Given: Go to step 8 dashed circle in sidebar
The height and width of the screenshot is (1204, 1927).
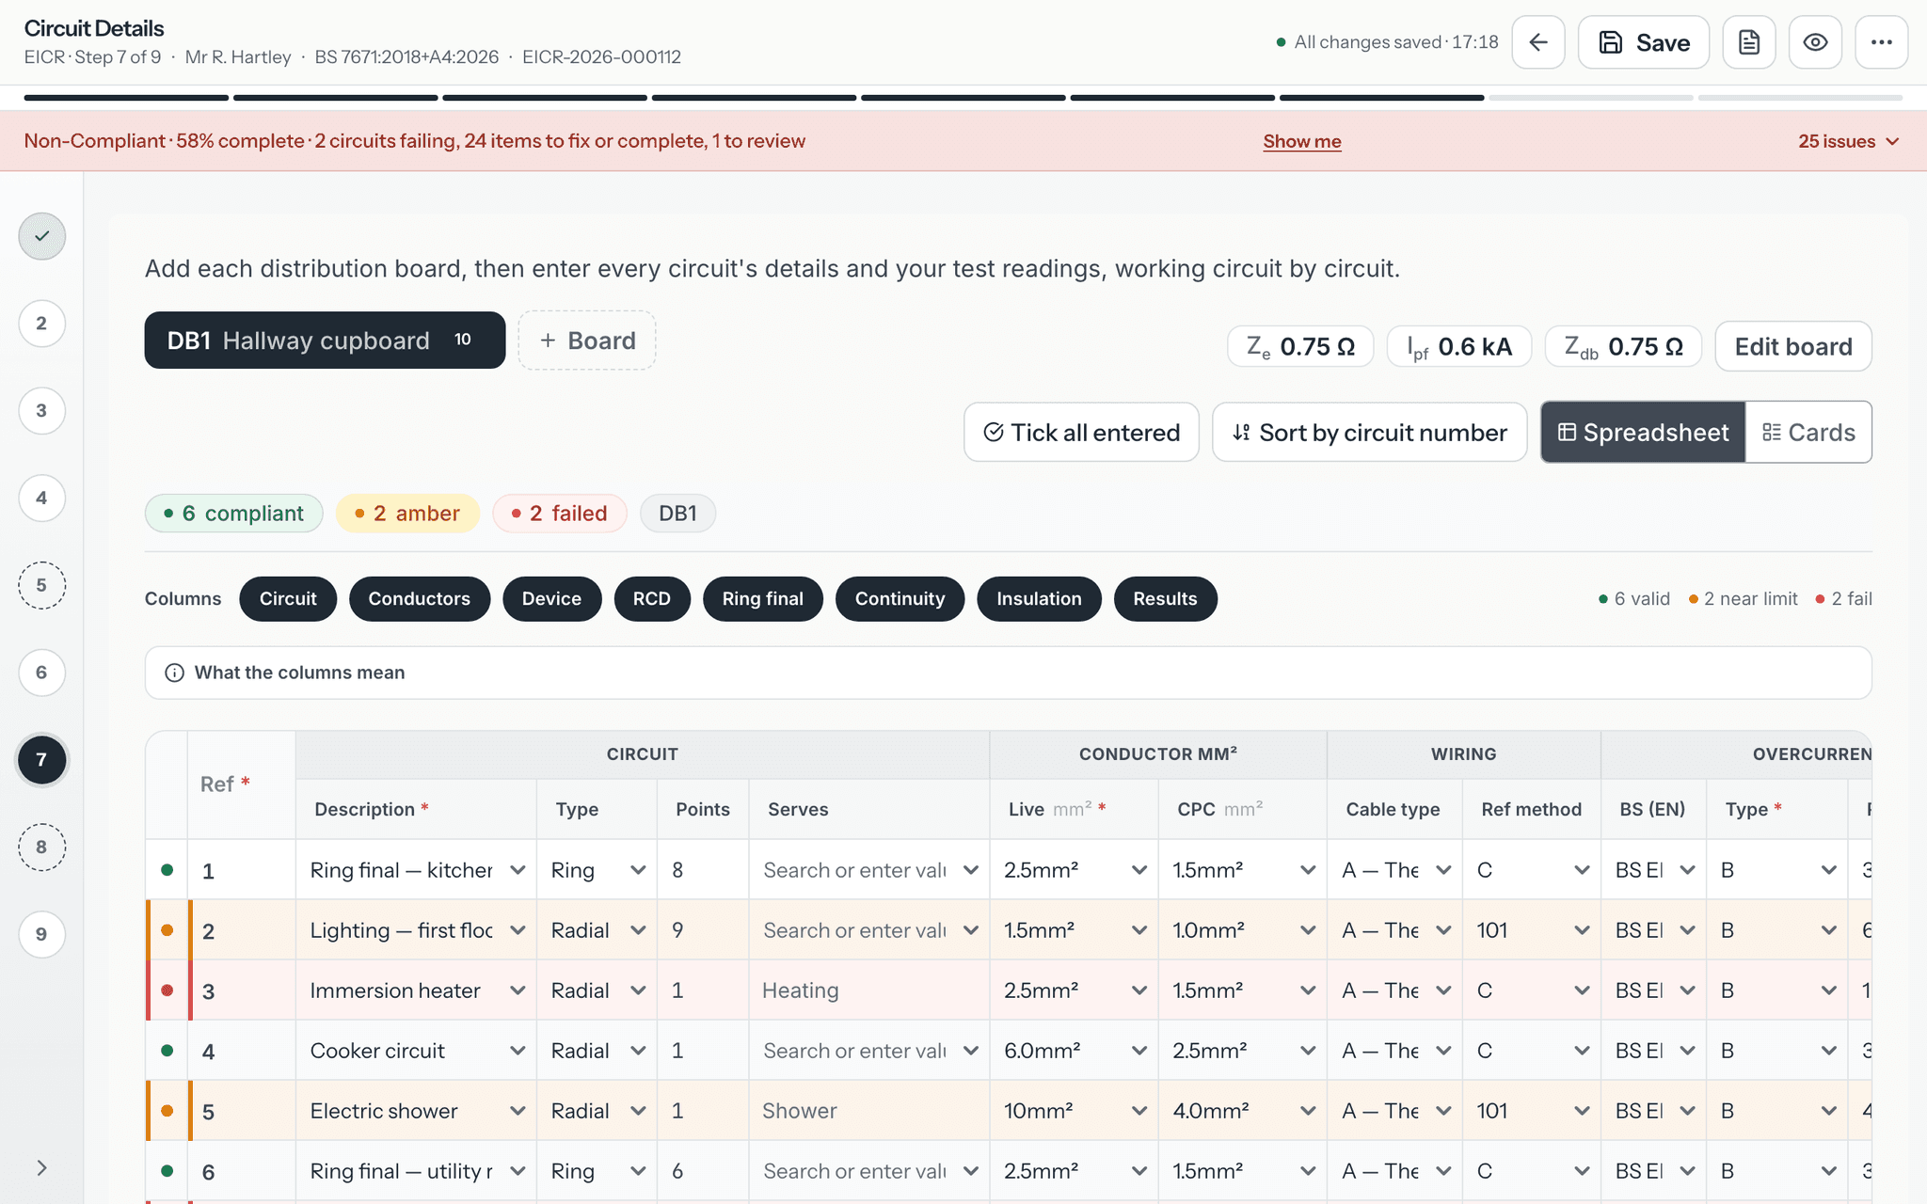Looking at the screenshot, I should click(x=41, y=848).
